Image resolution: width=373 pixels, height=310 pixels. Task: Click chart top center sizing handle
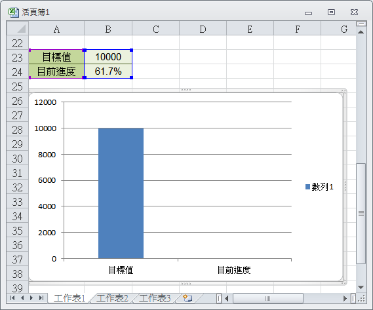[186, 90]
